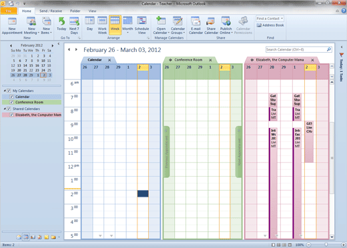Expand the Find a Contact dropdown

coord(282,19)
